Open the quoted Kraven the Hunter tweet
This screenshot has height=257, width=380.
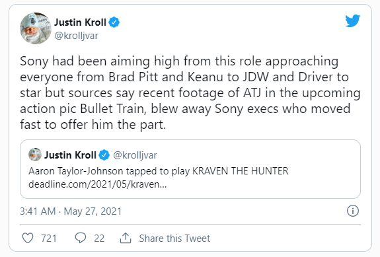pyautogui.click(x=190, y=169)
